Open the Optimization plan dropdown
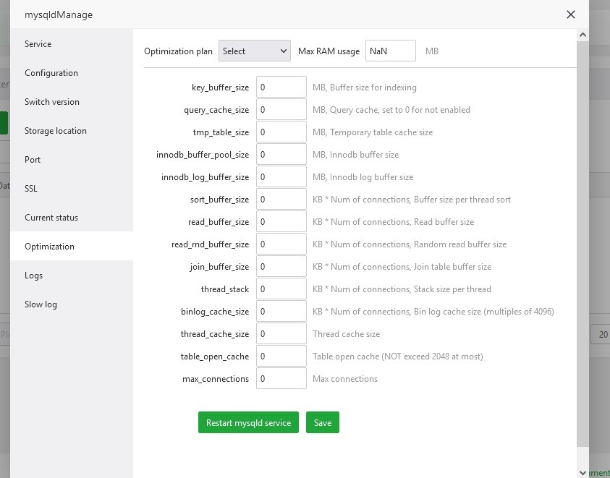This screenshot has height=478, width=610. 254,51
